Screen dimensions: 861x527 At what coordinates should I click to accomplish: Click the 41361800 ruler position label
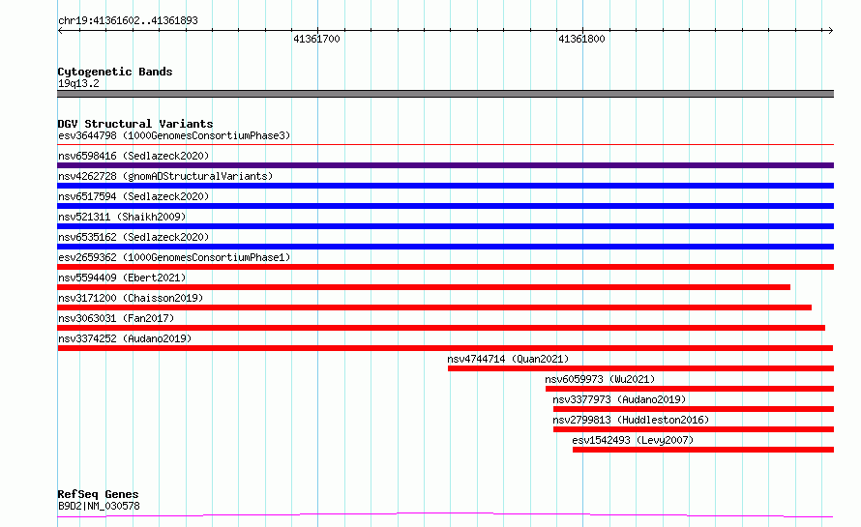[x=581, y=39]
